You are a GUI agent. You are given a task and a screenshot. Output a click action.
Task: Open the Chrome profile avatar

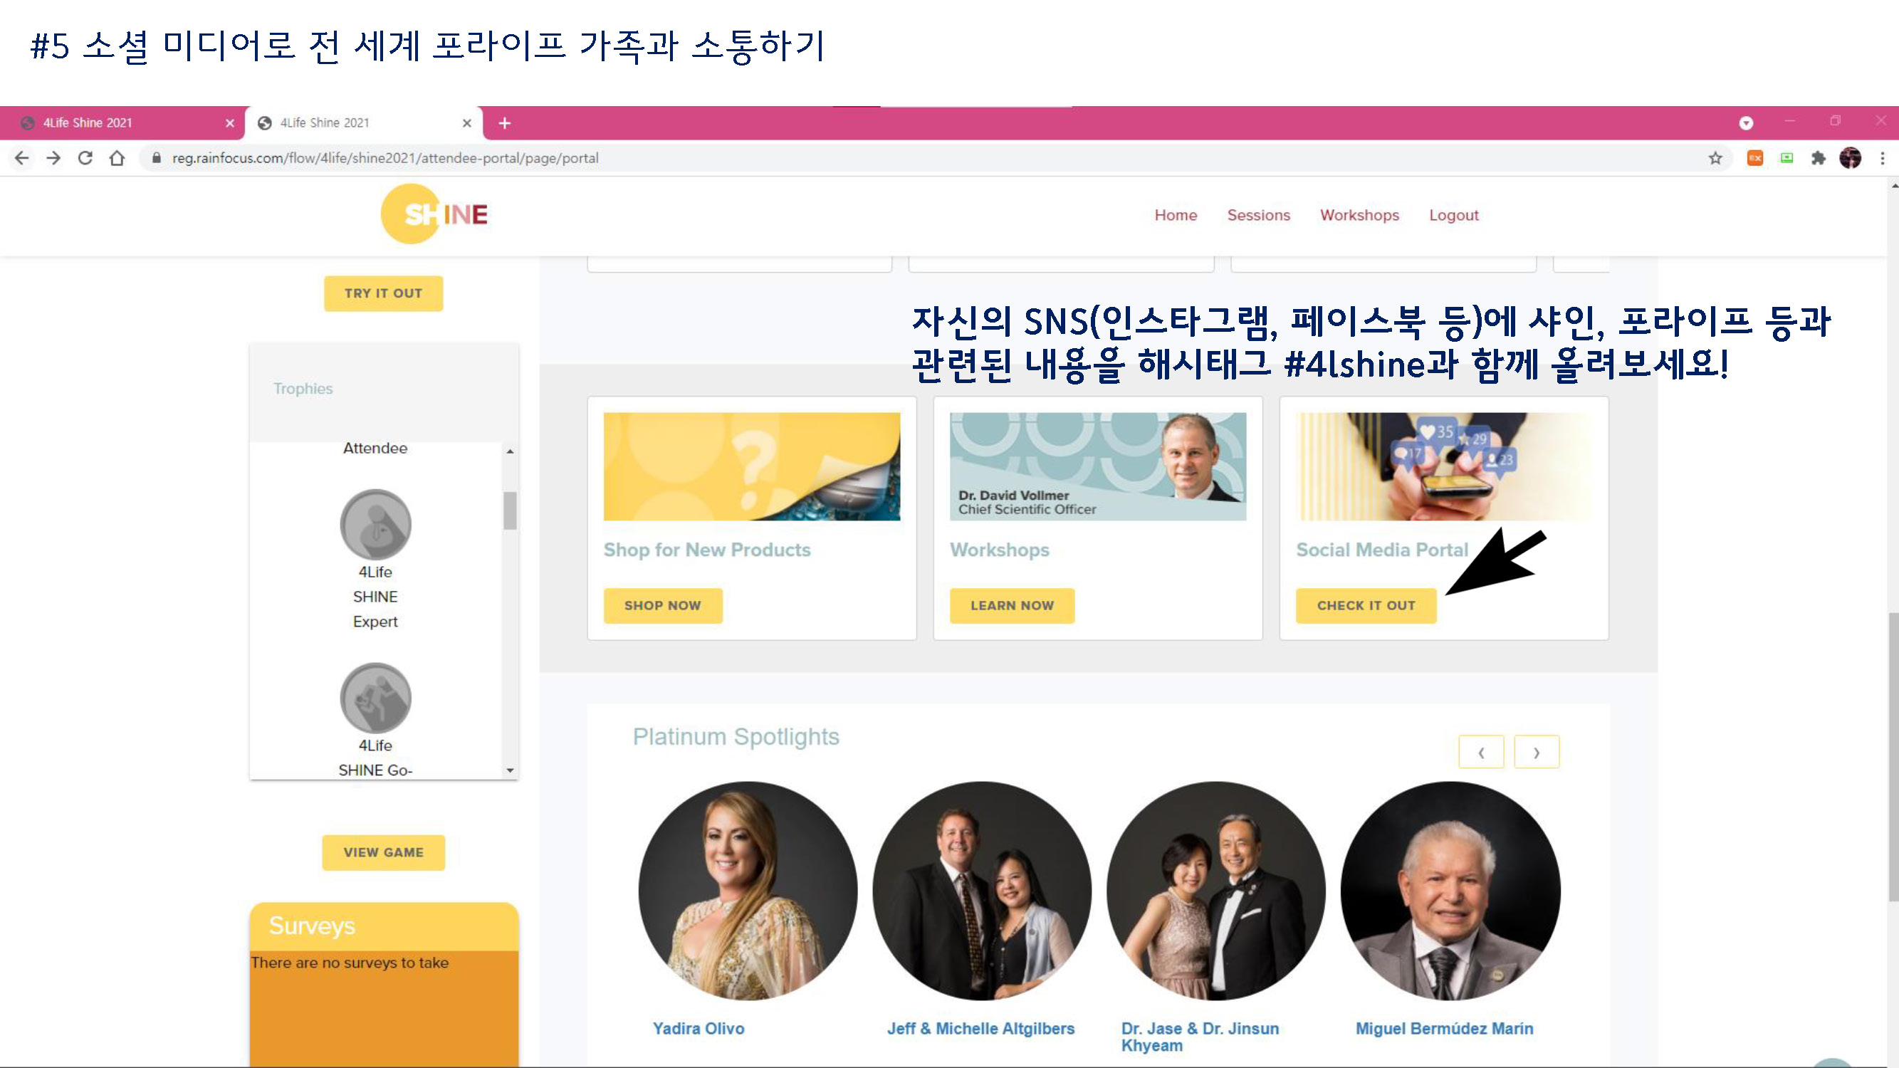pos(1851,158)
